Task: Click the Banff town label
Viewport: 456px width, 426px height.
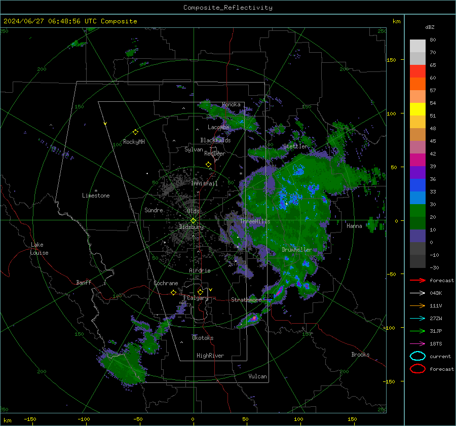Action: pos(84,283)
